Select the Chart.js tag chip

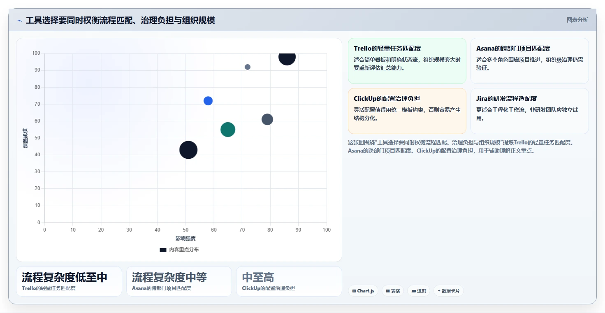point(363,291)
